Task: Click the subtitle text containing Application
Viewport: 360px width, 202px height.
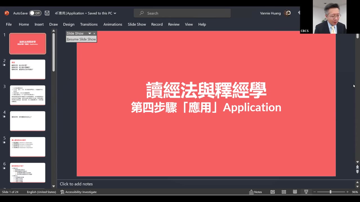Action: pyautogui.click(x=206, y=107)
